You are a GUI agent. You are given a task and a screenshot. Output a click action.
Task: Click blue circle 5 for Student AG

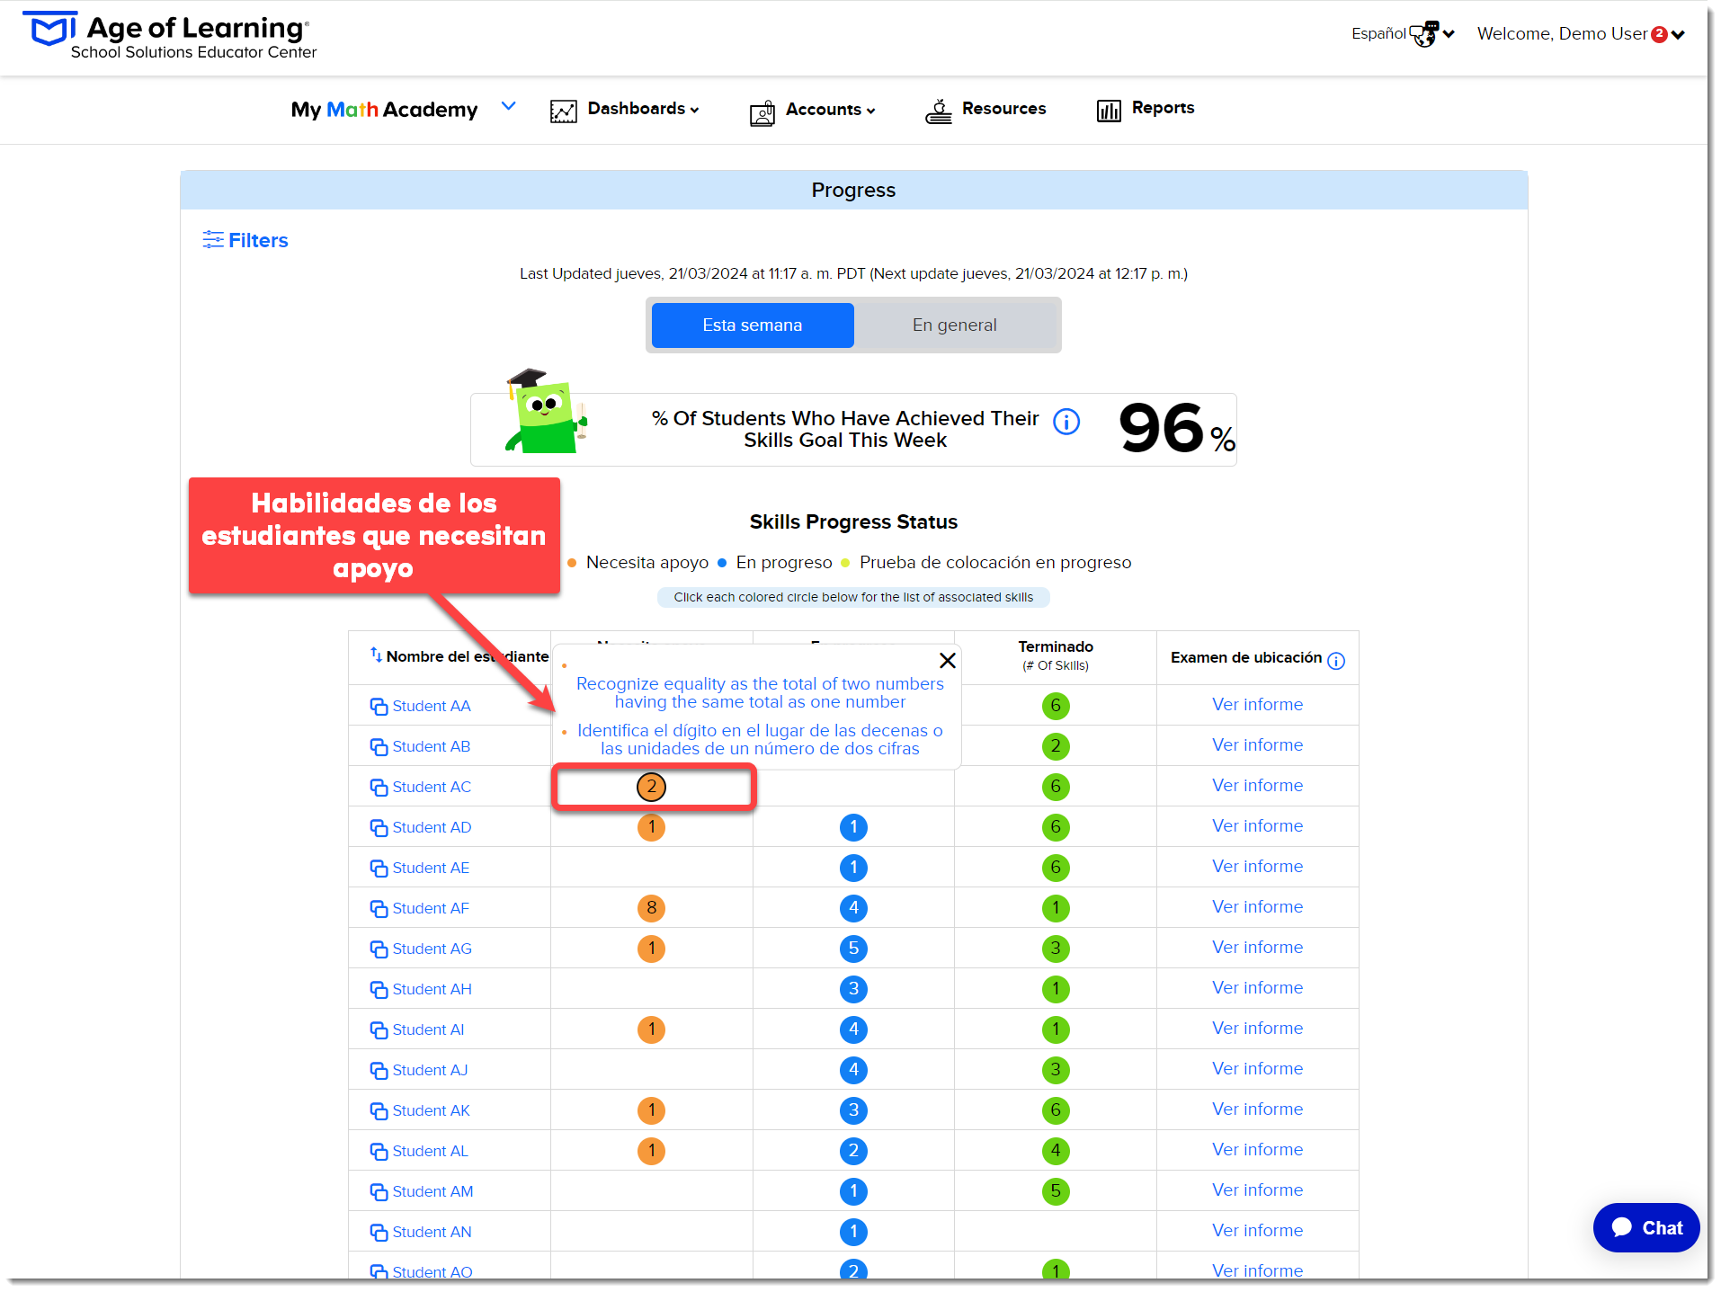click(853, 949)
